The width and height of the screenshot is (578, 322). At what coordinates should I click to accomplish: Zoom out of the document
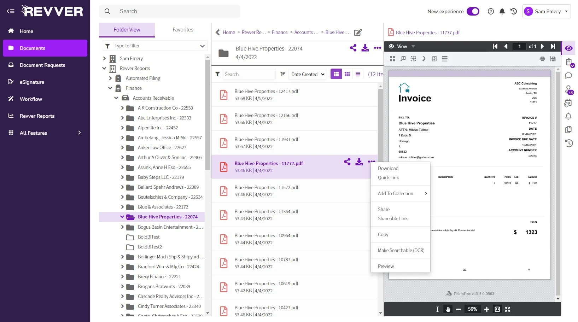(459, 309)
